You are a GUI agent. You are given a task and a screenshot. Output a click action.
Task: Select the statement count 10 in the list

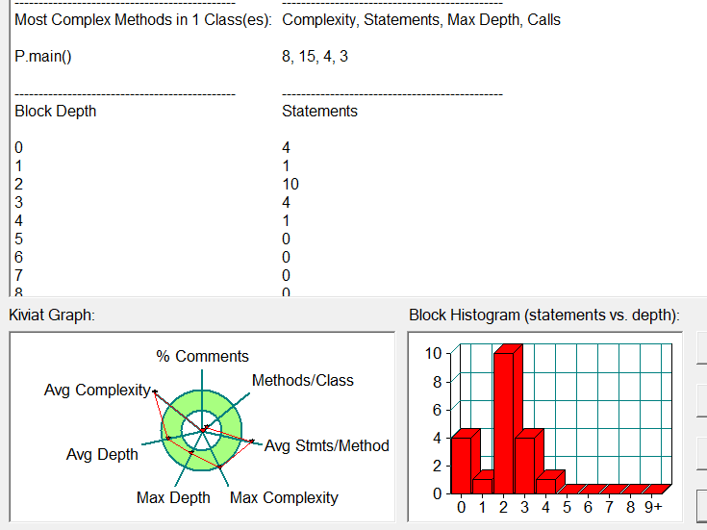pos(290,184)
